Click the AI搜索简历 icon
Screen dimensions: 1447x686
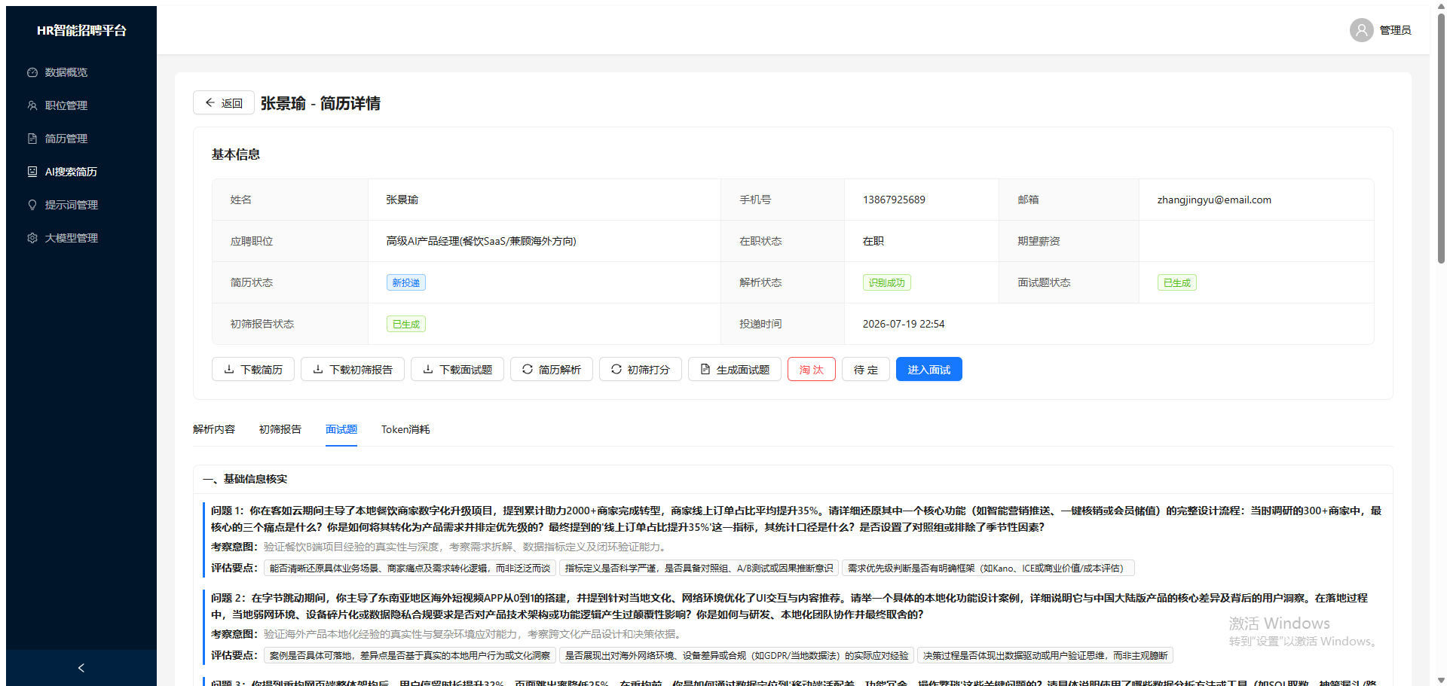pos(32,172)
